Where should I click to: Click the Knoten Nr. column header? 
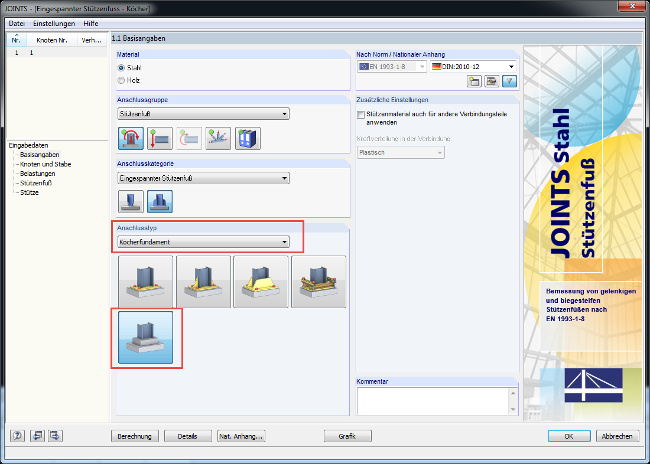[52, 40]
